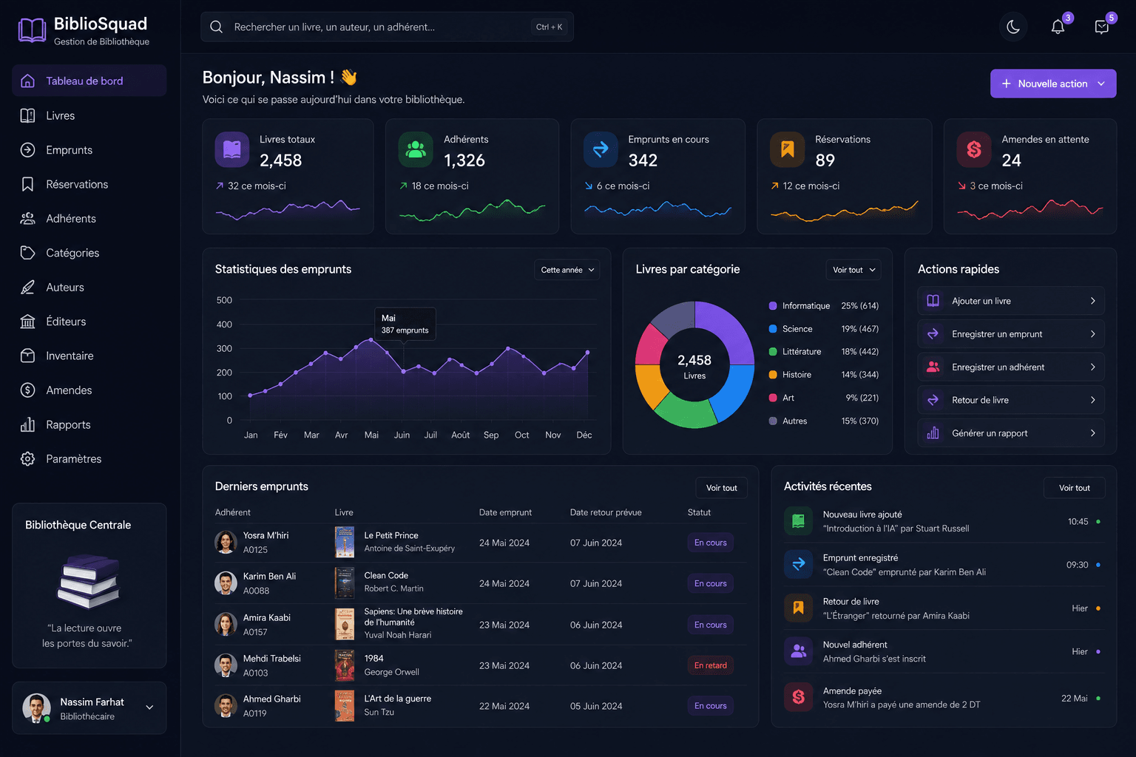Viewport: 1136px width, 757px height.
Task: Click En cours badge for Le Petit Prince
Action: point(710,543)
